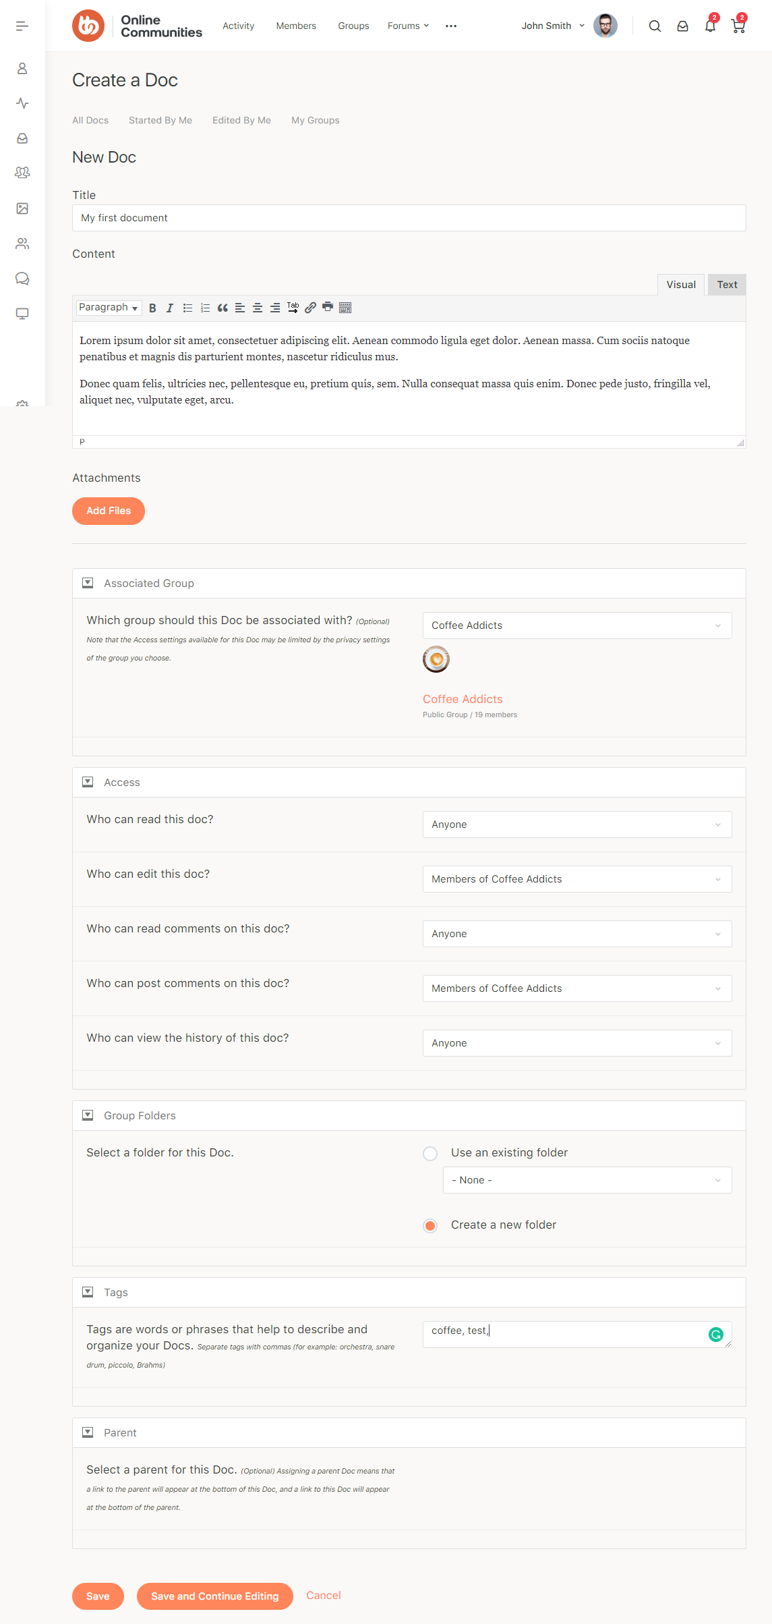Image resolution: width=772 pixels, height=1624 pixels.
Task: Select the Use an existing folder option
Action: (429, 1153)
